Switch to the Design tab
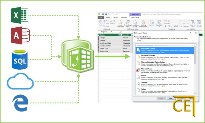The width and height of the screenshot is (205, 123). tap(115, 18)
